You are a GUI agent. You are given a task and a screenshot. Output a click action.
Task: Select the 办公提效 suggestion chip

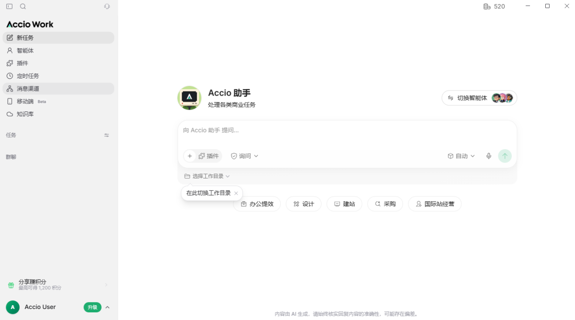[257, 204]
